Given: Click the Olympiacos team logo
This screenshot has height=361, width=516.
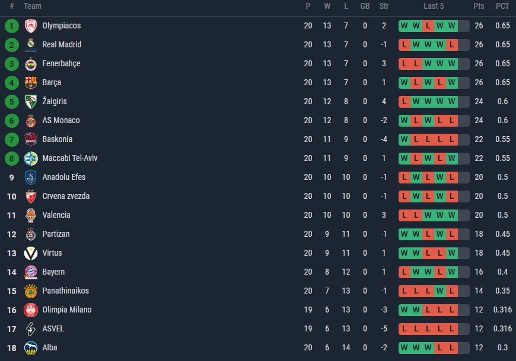Looking at the screenshot, I should tap(31, 25).
